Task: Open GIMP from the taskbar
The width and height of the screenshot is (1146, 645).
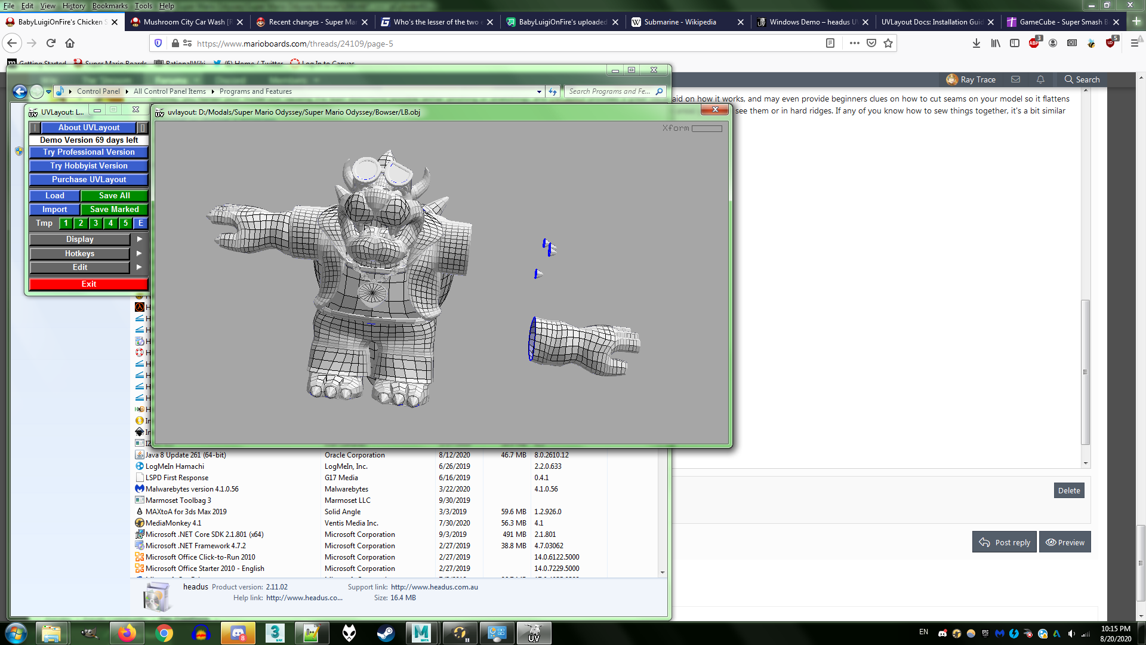Action: (89, 633)
